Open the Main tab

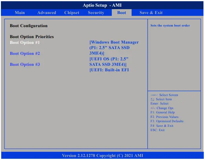20,12
